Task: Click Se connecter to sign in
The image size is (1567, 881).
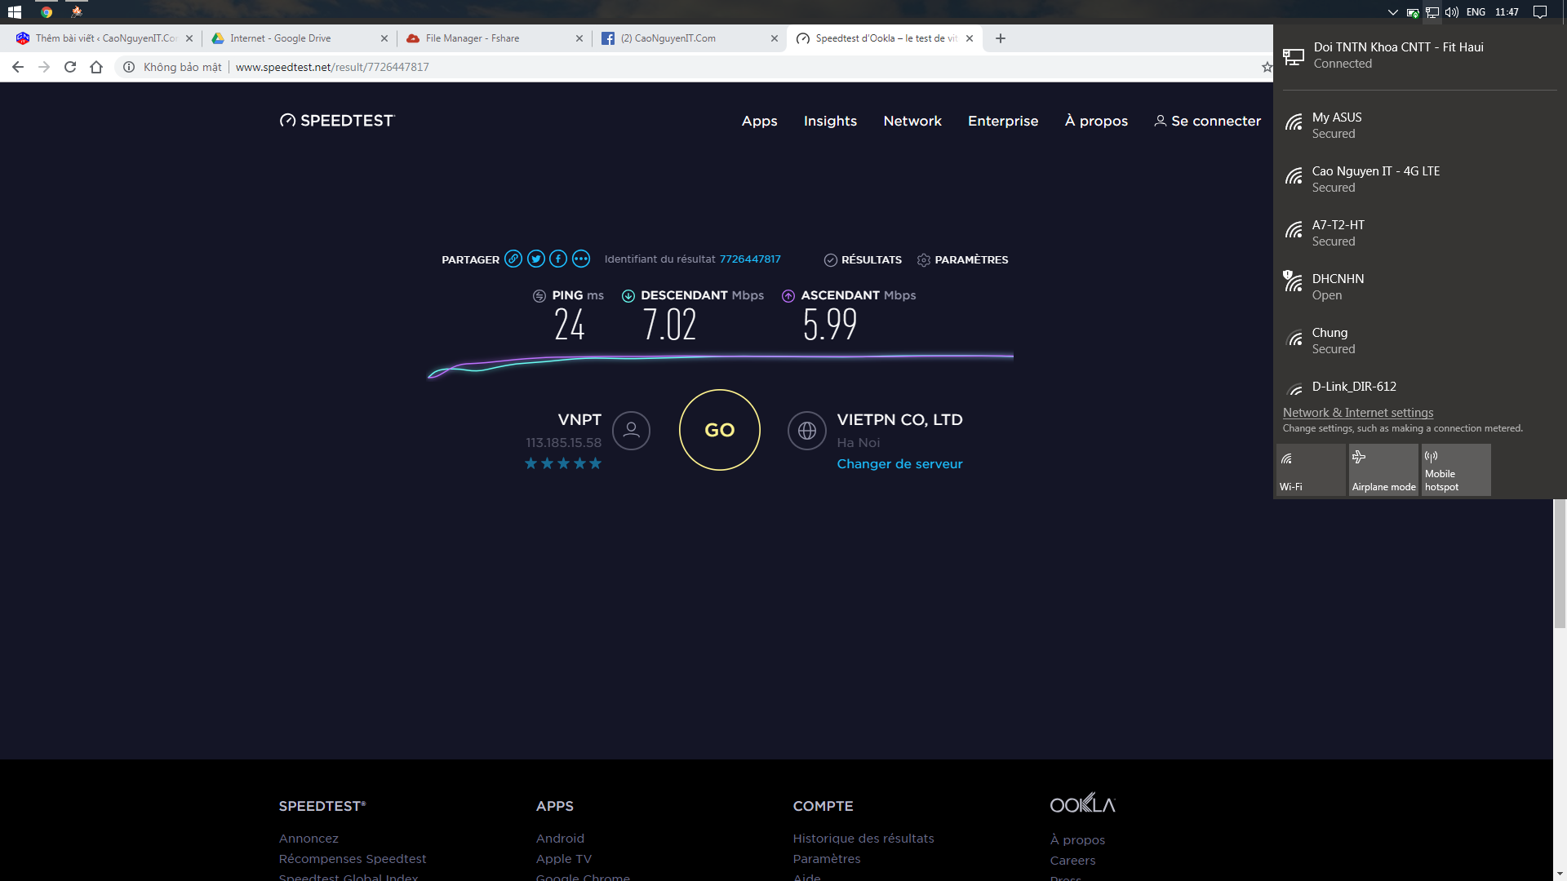Action: click(x=1208, y=121)
